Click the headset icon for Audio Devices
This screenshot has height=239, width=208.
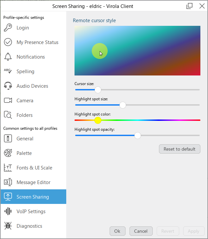tap(8, 86)
